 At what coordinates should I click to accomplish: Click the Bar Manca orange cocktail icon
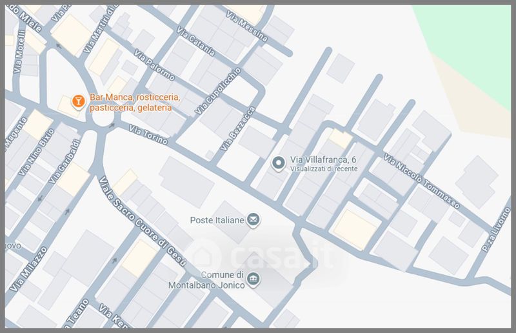78,101
